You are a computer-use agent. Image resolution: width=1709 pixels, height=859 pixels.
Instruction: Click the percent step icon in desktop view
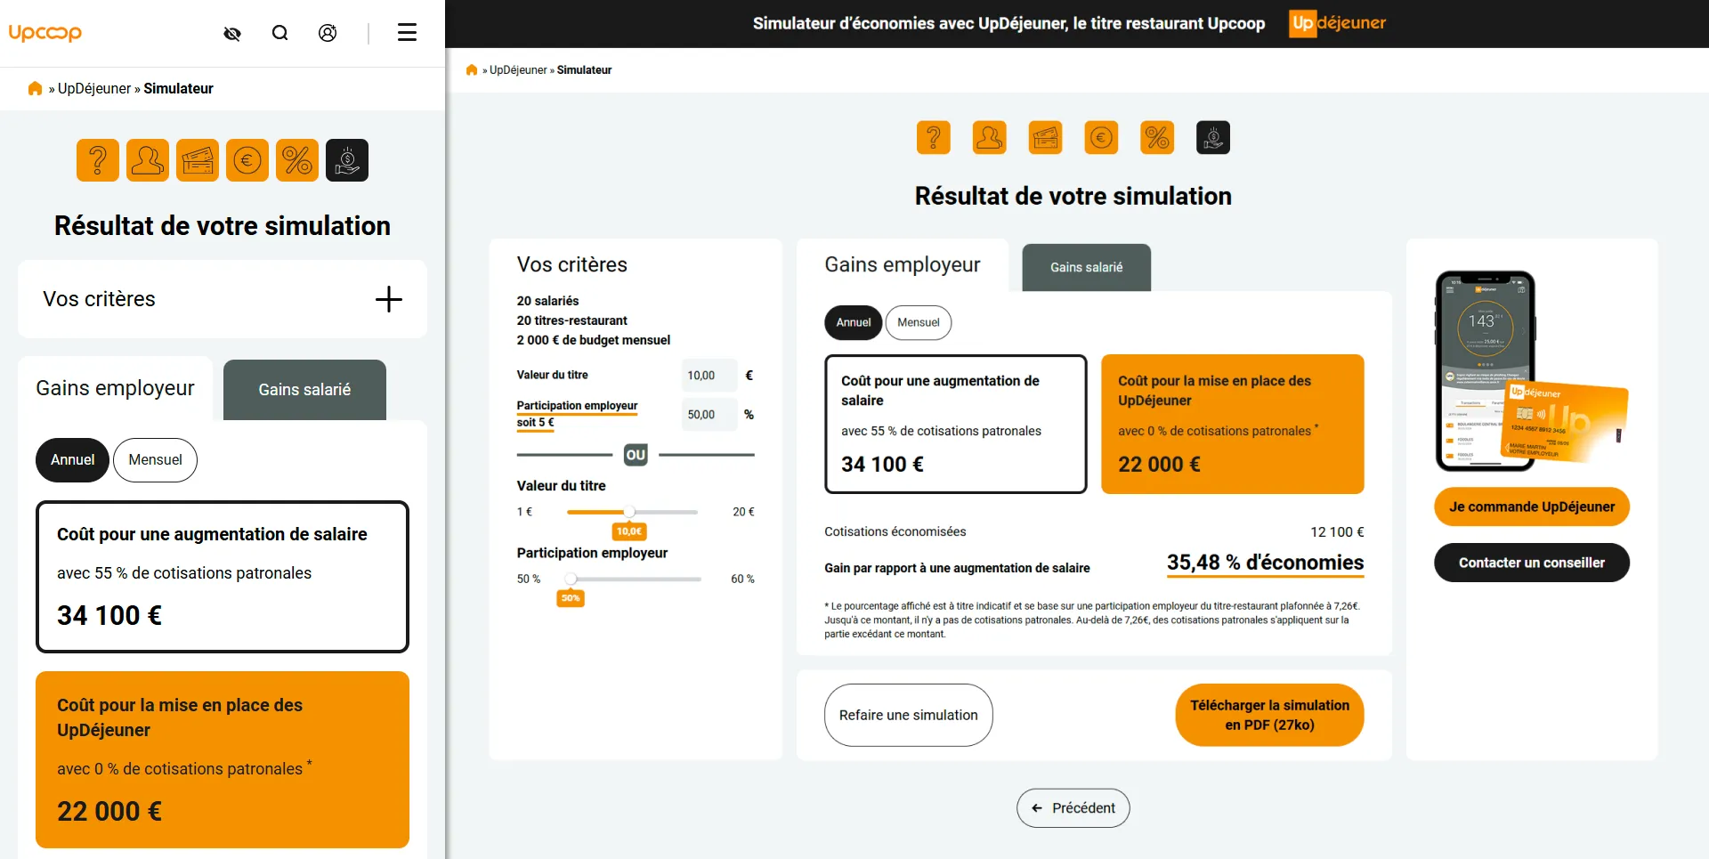pos(1157,138)
